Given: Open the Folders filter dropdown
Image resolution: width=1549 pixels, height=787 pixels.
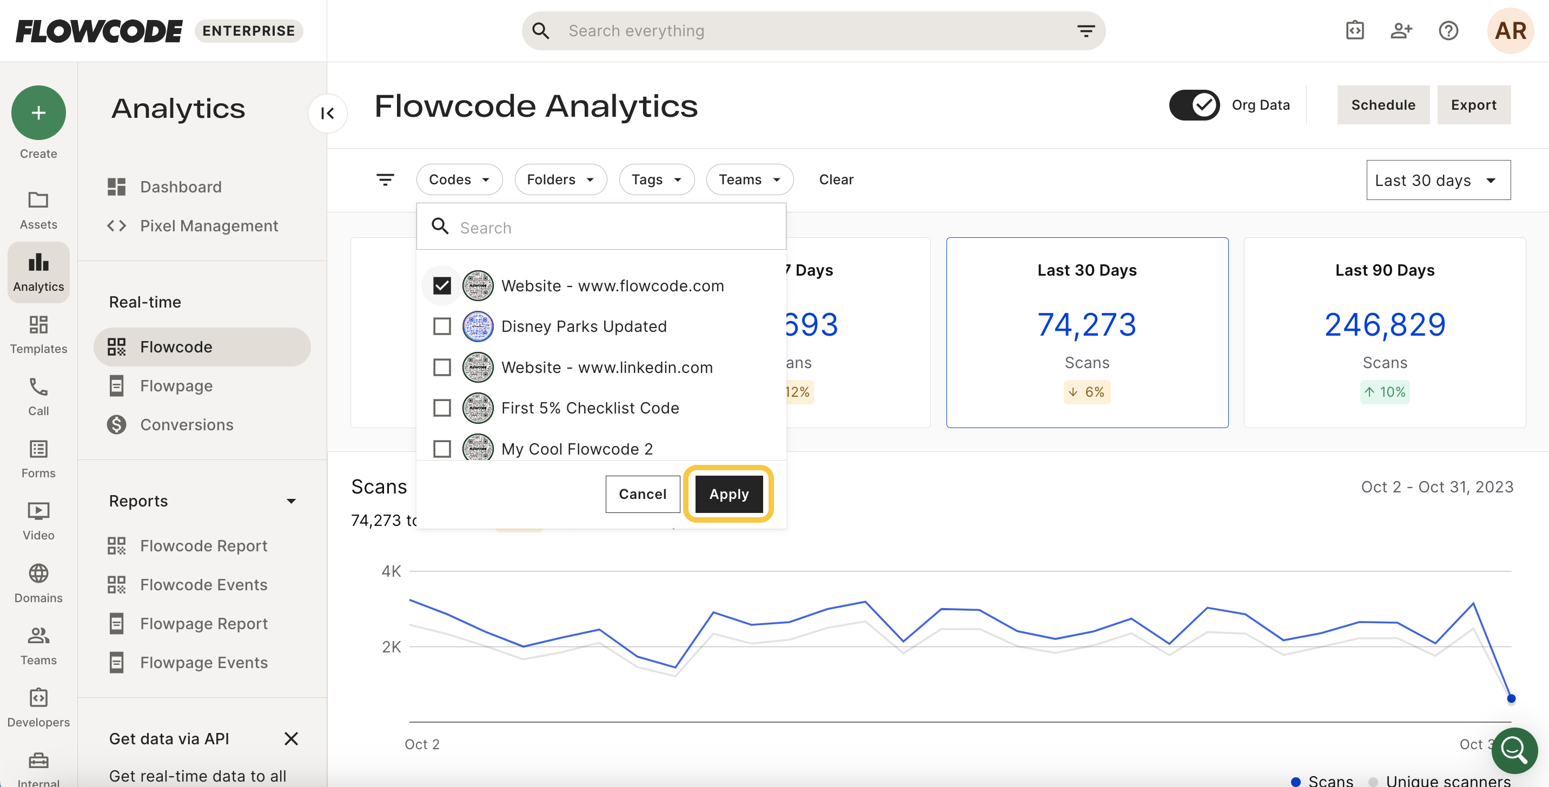Looking at the screenshot, I should click(560, 179).
